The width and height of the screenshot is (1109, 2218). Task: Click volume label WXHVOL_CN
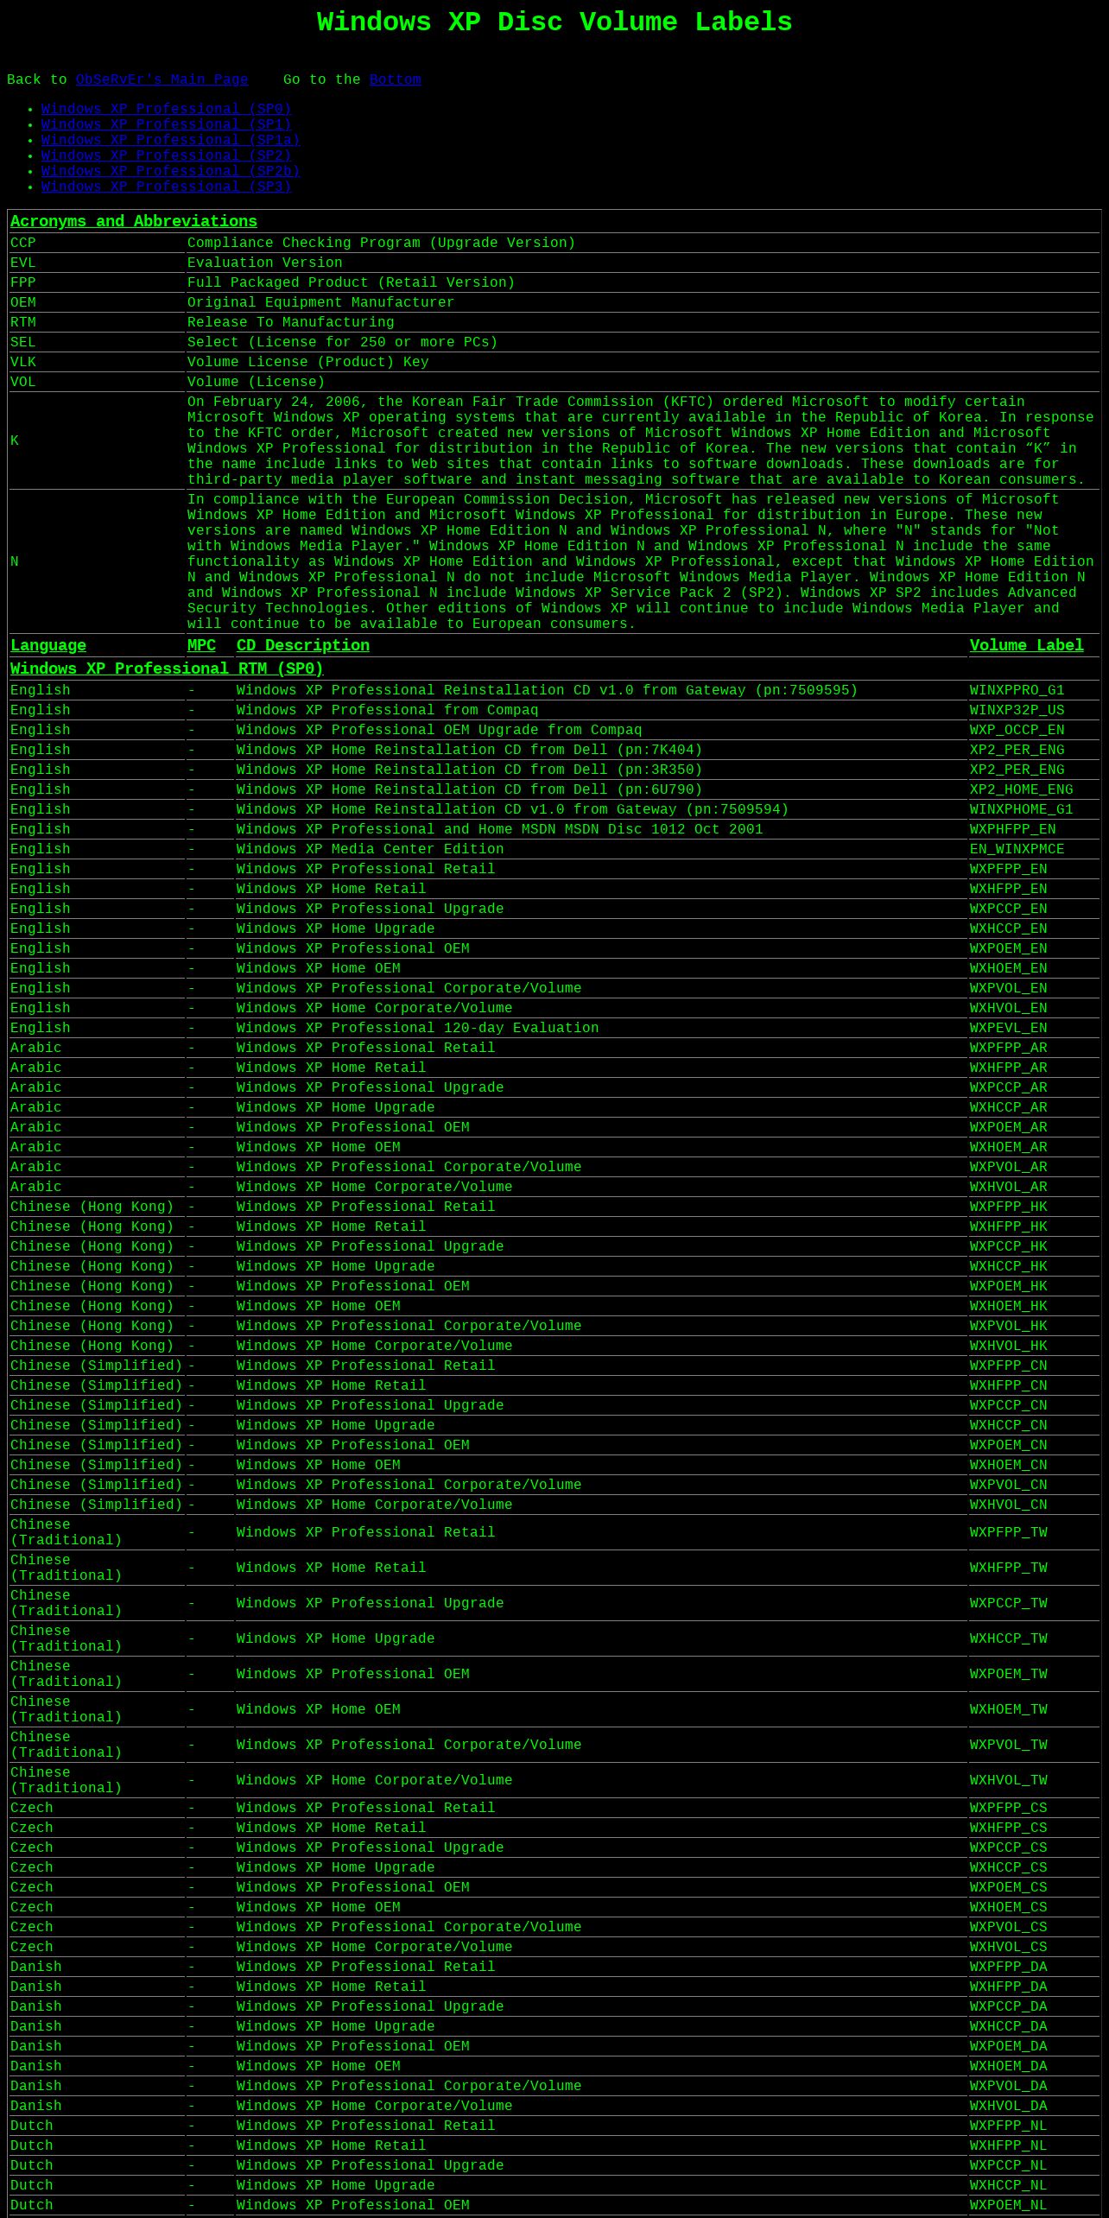[x=1008, y=1505]
